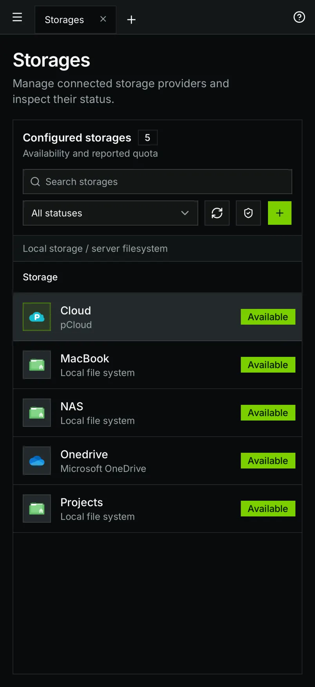Click Available badge for MacBook
Image resolution: width=315 pixels, height=687 pixels.
click(268, 365)
